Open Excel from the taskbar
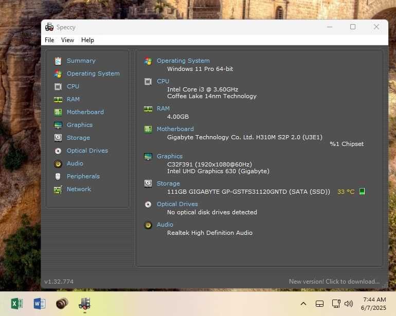396x316 pixels. point(17,304)
